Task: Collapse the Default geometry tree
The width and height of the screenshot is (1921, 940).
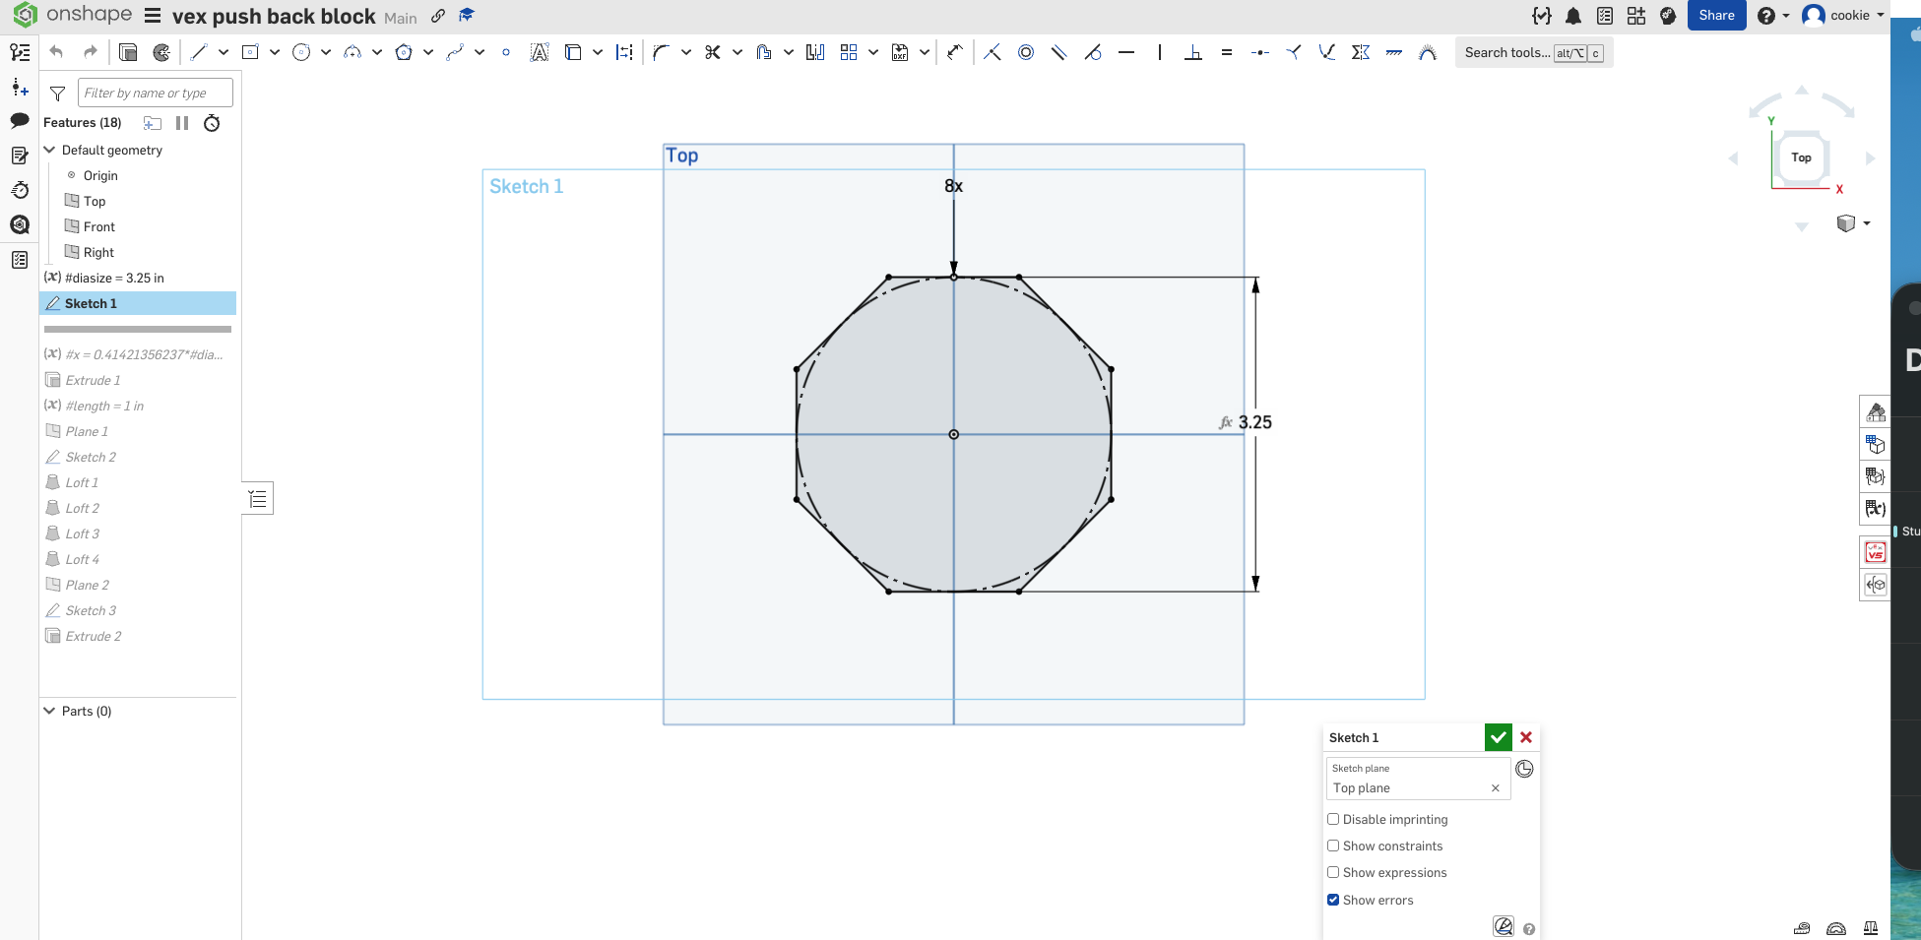Action: point(49,150)
